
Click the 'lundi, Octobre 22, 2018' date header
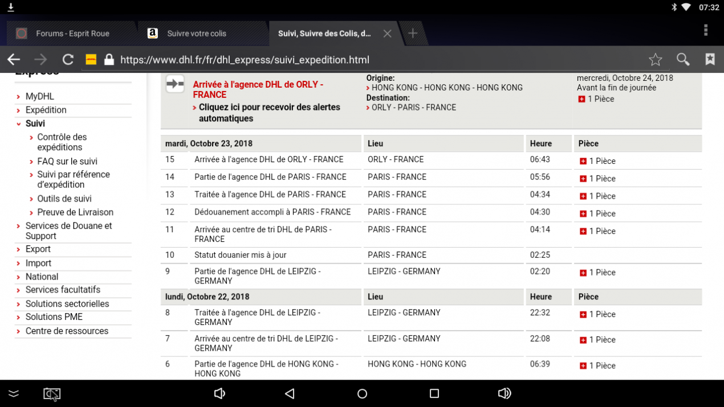click(x=208, y=297)
